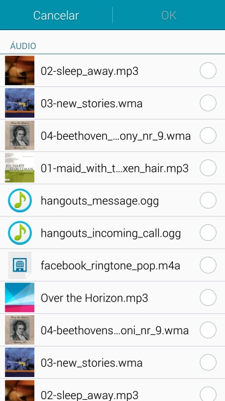Viewport: 225px width, 401px height.
Task: Select the radio button for facebook_ringtone_pop.m4a
Action: (208, 265)
